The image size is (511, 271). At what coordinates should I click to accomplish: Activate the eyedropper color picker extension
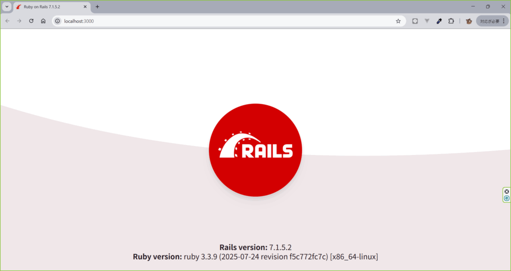(439, 21)
